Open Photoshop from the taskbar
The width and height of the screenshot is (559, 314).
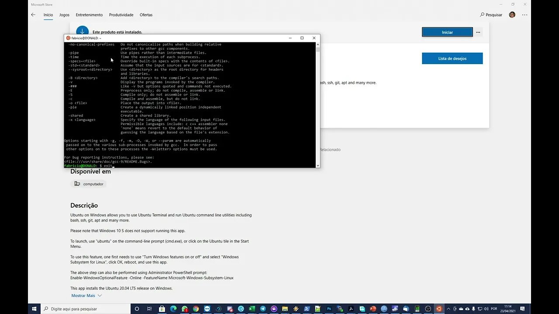[x=329, y=309]
